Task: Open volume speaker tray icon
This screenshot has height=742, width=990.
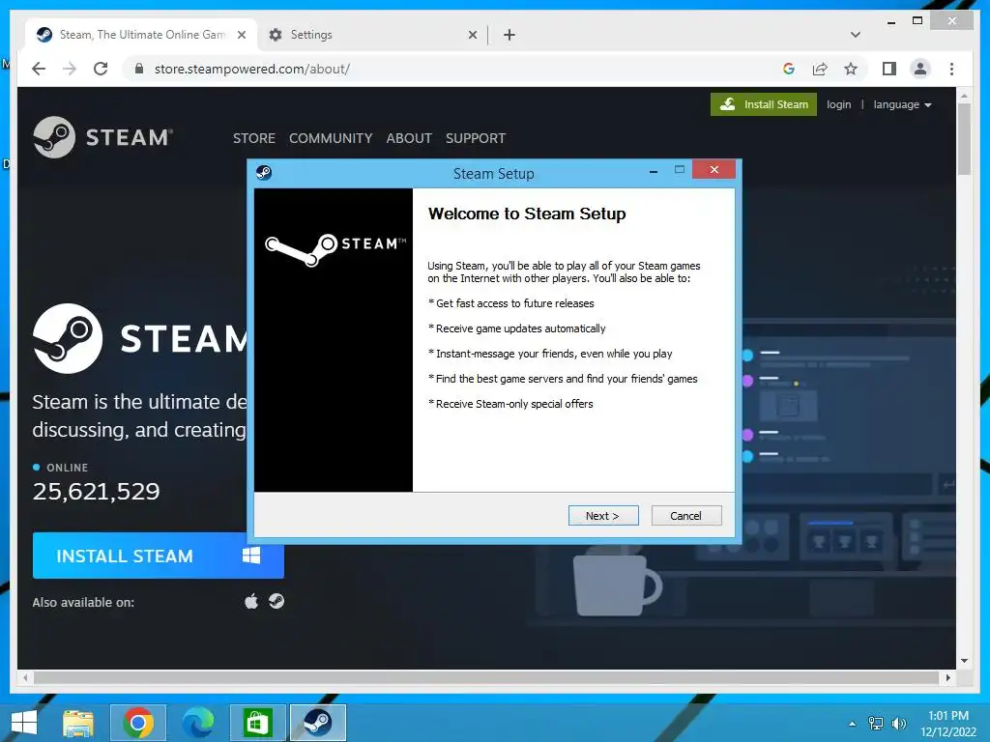Action: click(898, 724)
